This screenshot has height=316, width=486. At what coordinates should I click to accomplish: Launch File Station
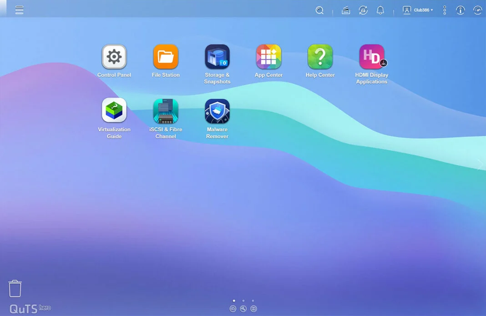pos(166,57)
